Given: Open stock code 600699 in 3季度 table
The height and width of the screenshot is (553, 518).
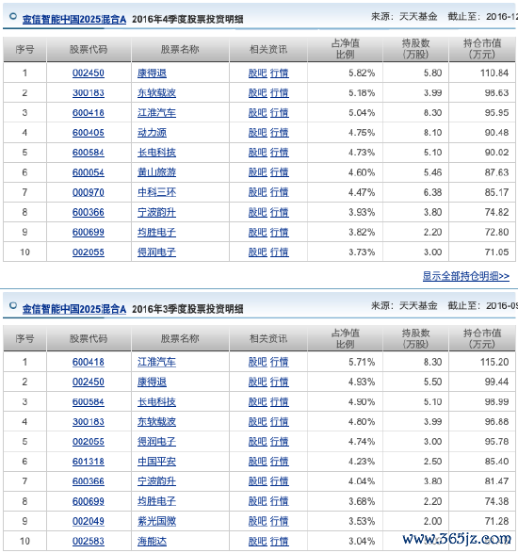Looking at the screenshot, I should [89, 501].
